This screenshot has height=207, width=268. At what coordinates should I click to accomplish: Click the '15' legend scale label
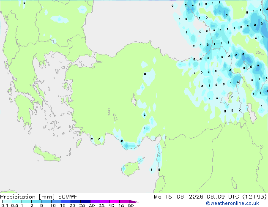[x=63, y=205]
